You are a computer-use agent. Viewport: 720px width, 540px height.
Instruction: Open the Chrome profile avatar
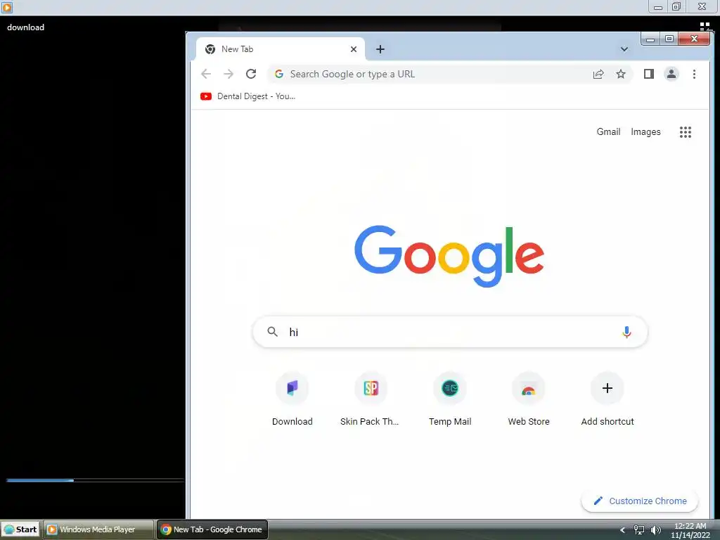(x=671, y=74)
